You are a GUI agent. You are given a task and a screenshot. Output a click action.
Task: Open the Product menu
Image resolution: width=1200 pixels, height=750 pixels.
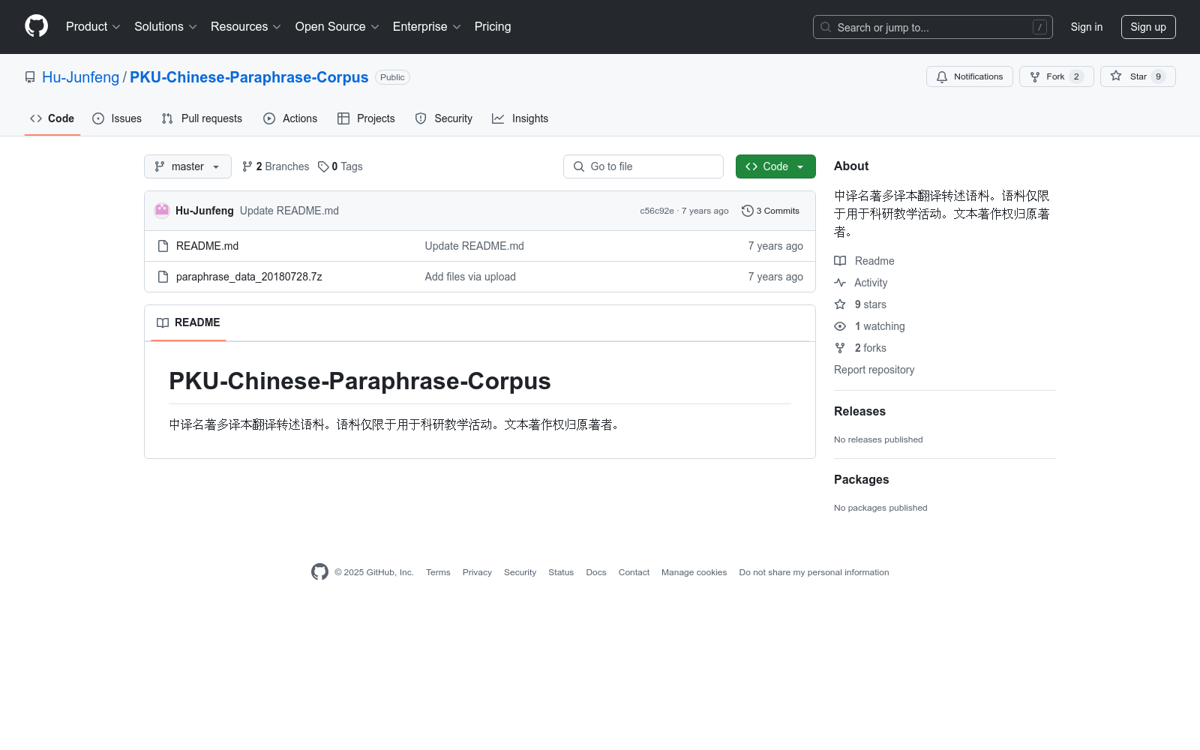pos(93,27)
